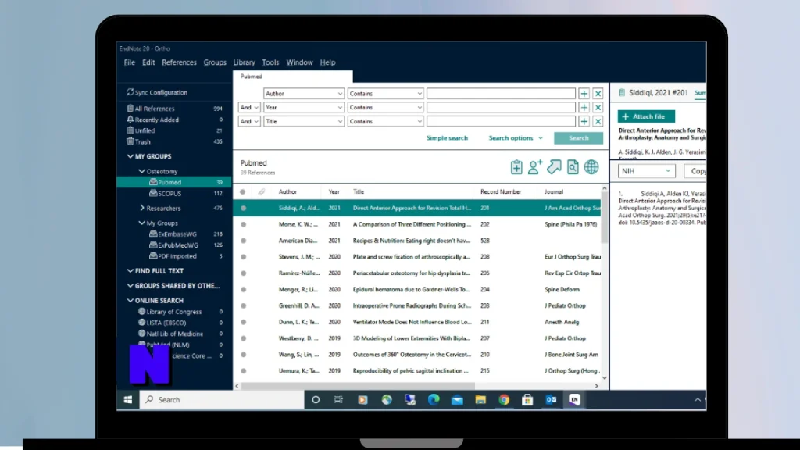Open the And dropdown beside Year

[x=249, y=108]
